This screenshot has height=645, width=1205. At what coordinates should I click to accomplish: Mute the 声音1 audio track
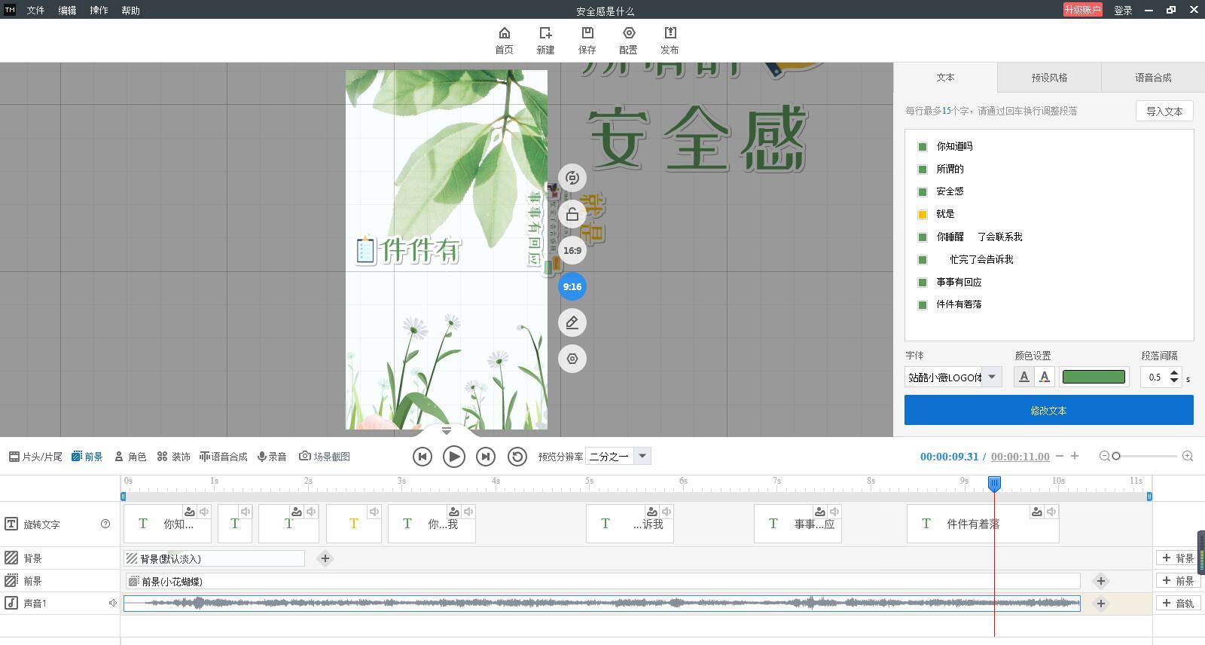click(112, 604)
